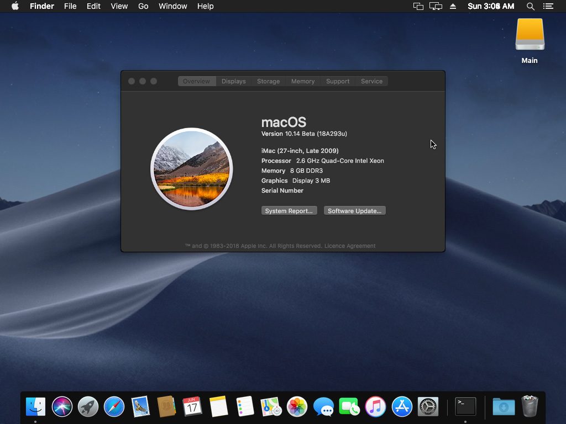Click the macOS High Sierra artwork
The image size is (566, 424).
pyautogui.click(x=192, y=169)
